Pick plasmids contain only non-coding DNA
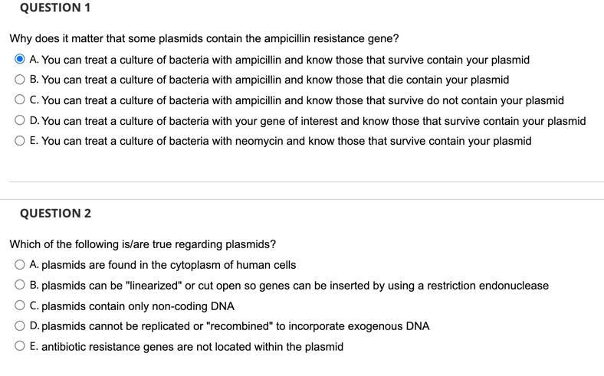Image resolution: width=604 pixels, height=376 pixels. tap(20, 306)
